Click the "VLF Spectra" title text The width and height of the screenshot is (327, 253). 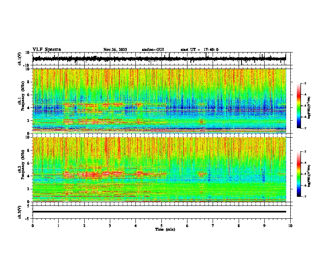[47, 50]
